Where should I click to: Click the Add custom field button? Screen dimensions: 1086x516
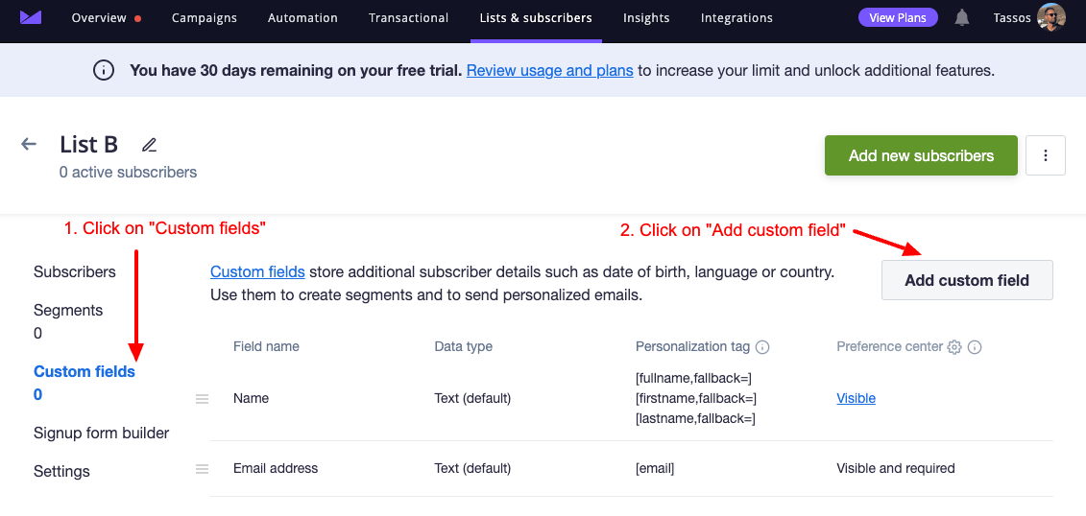tap(967, 280)
